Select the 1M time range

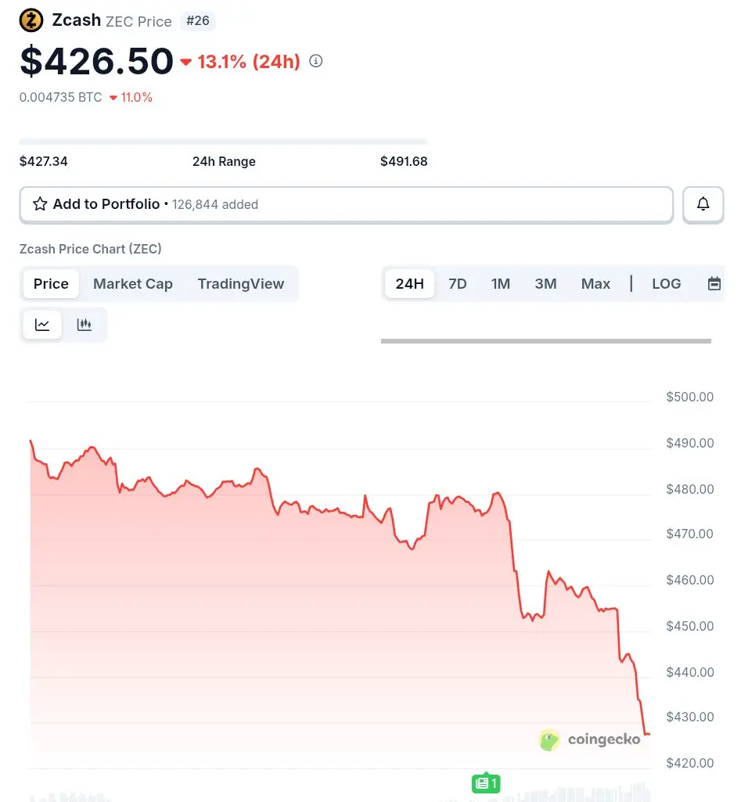click(501, 284)
